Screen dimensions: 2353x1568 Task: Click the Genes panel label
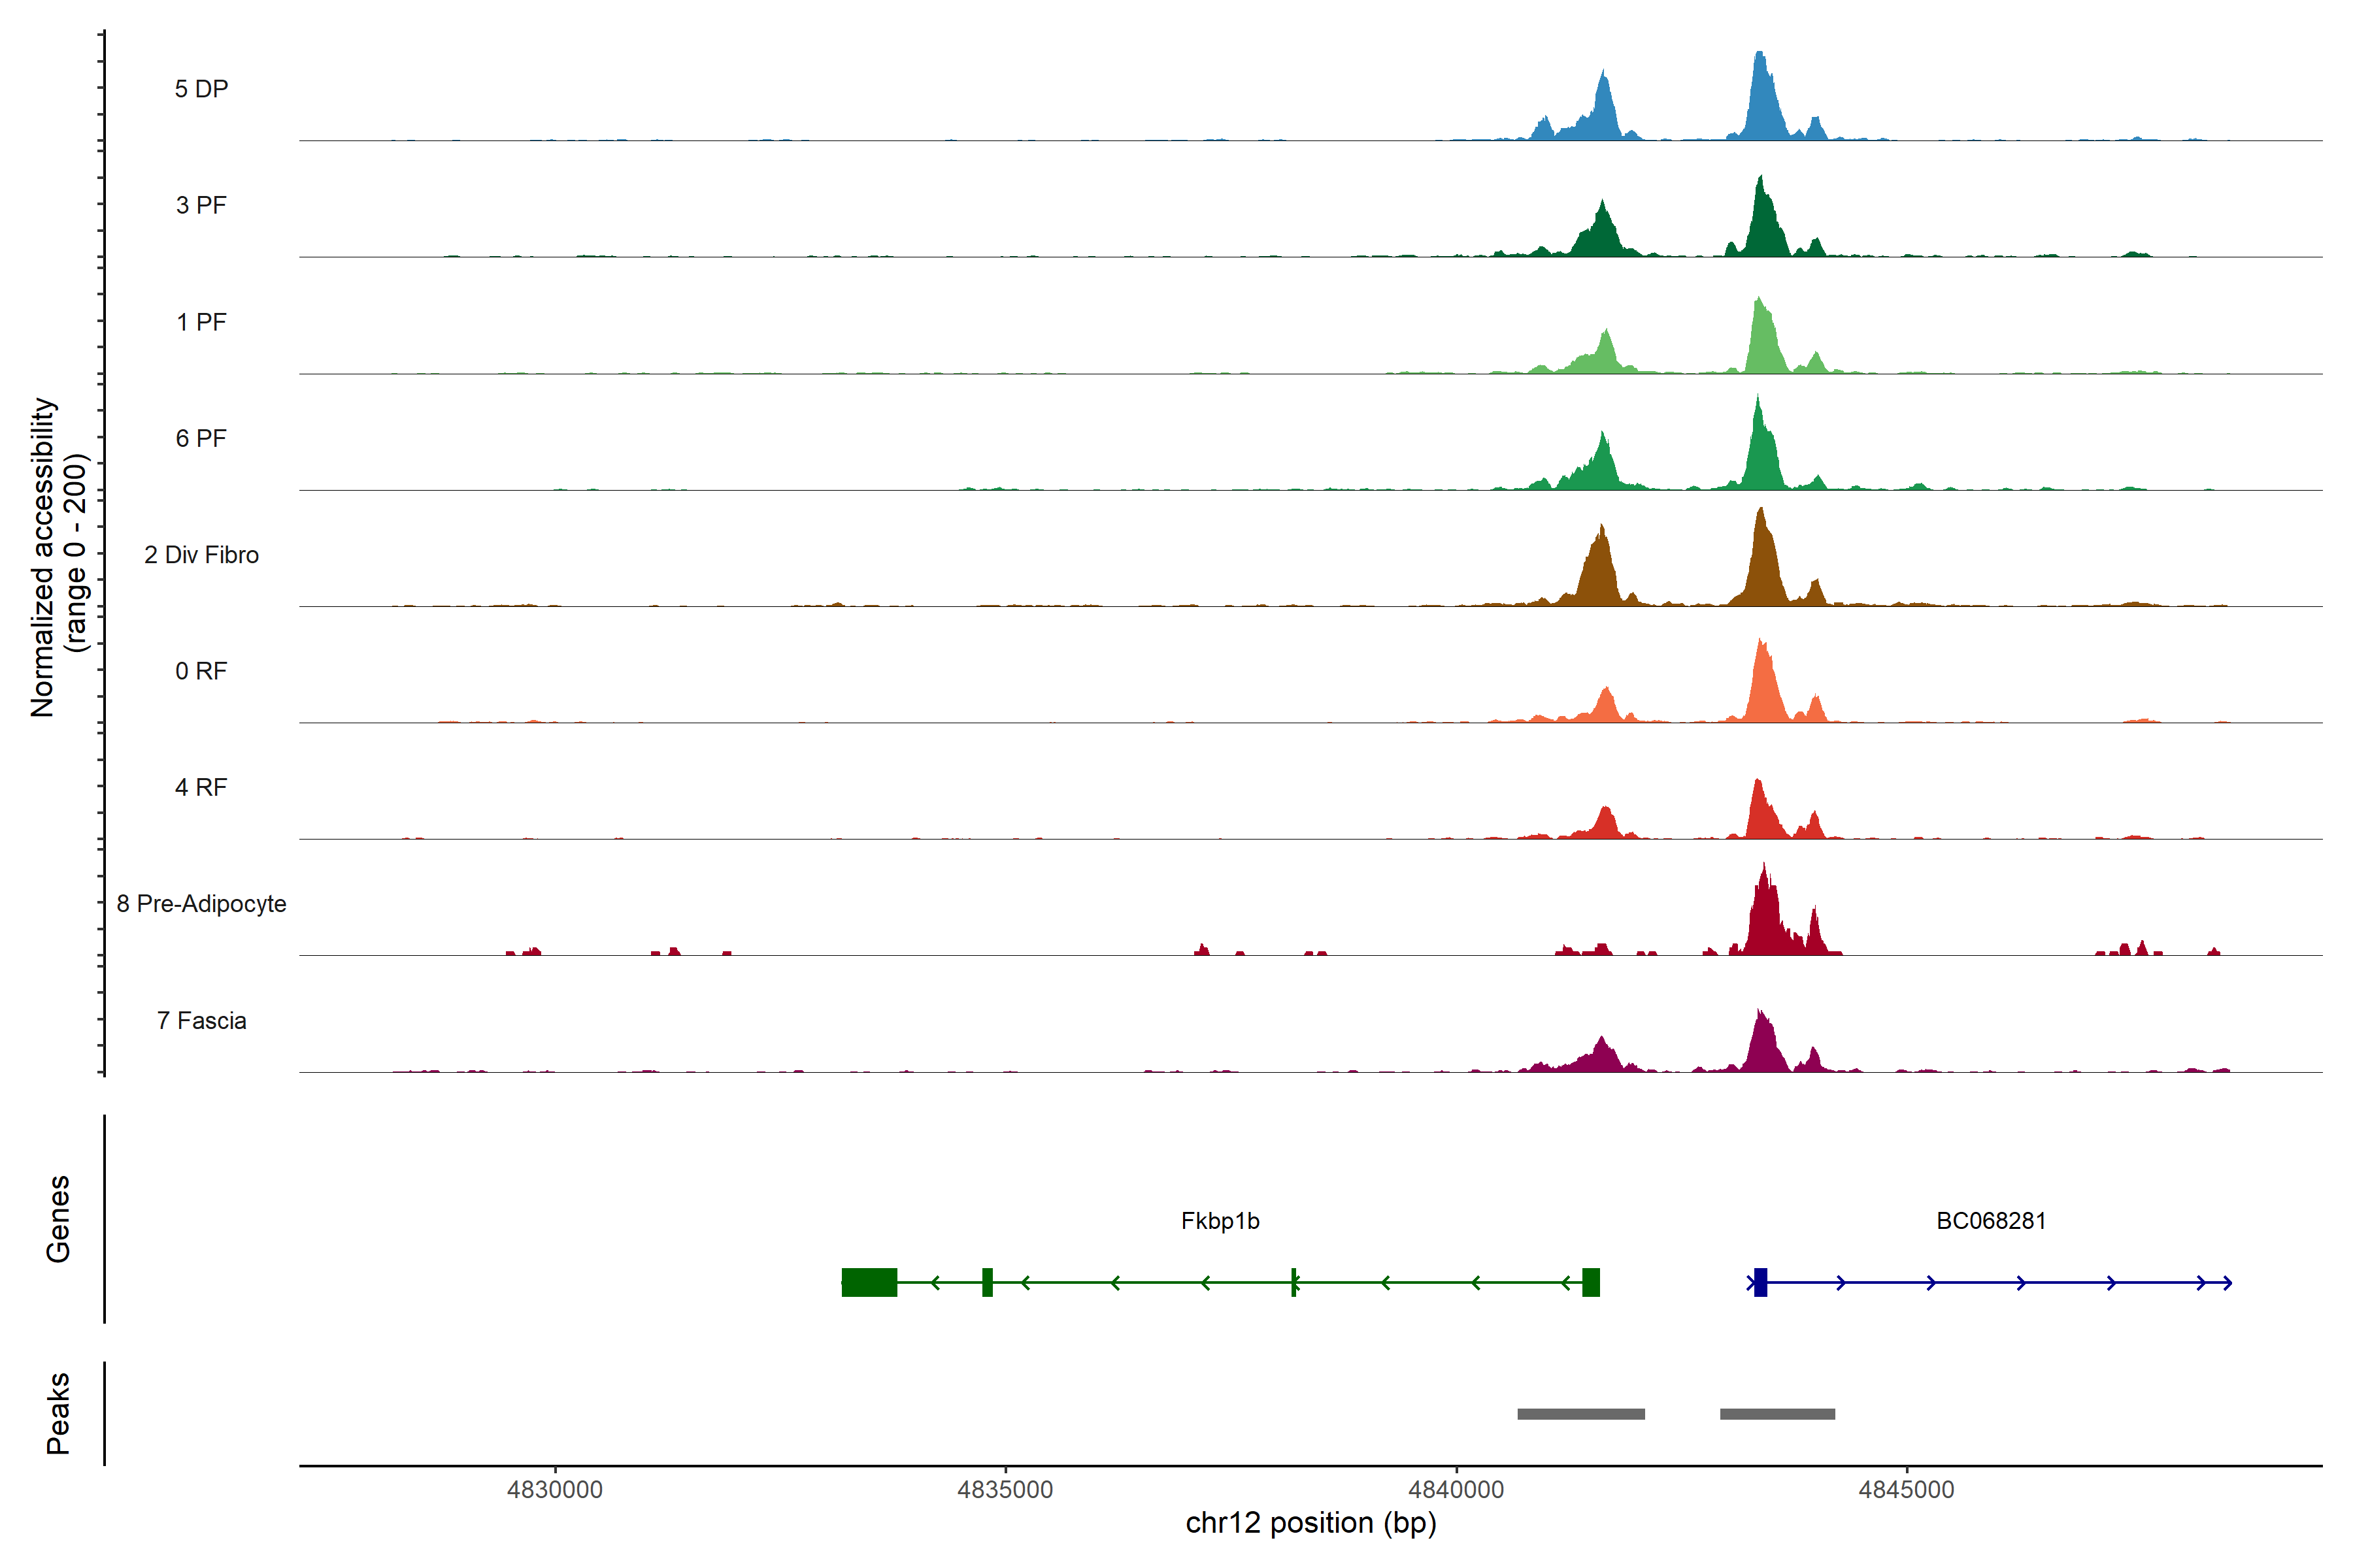tap(58, 1219)
